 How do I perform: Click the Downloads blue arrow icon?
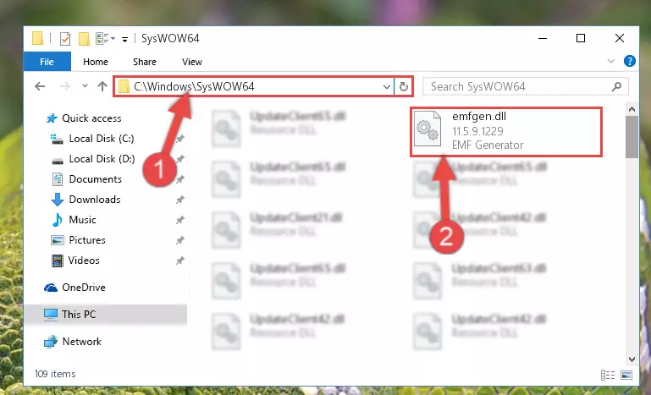pos(58,200)
